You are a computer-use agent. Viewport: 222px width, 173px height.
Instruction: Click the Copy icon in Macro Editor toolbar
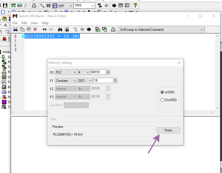point(22,29)
